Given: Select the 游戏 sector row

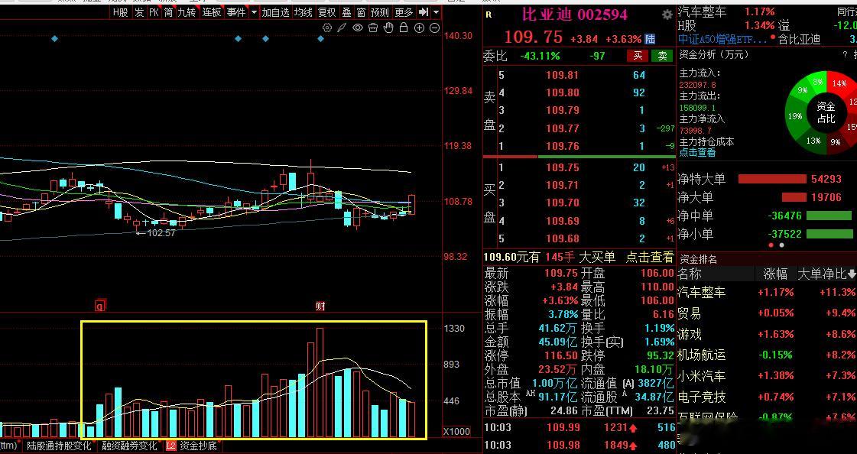Looking at the screenshot, I should [767, 334].
